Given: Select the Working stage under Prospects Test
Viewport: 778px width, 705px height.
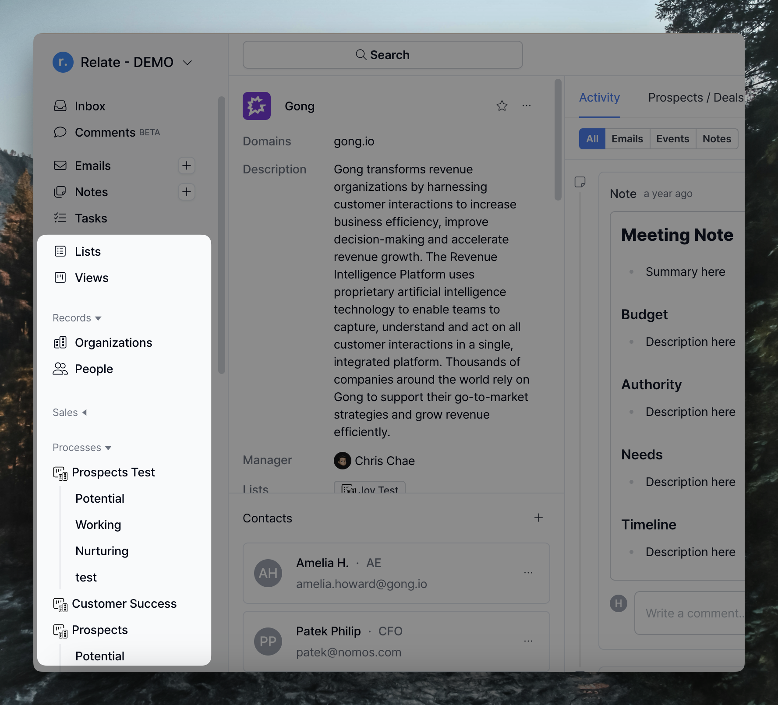Looking at the screenshot, I should pyautogui.click(x=98, y=525).
